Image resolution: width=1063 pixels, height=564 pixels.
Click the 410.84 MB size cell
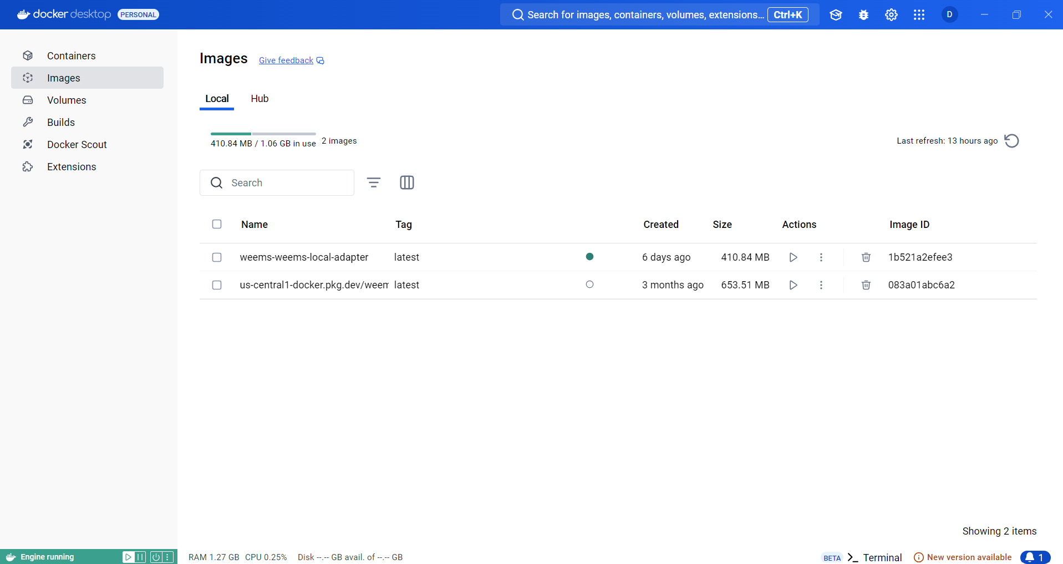[x=745, y=257]
